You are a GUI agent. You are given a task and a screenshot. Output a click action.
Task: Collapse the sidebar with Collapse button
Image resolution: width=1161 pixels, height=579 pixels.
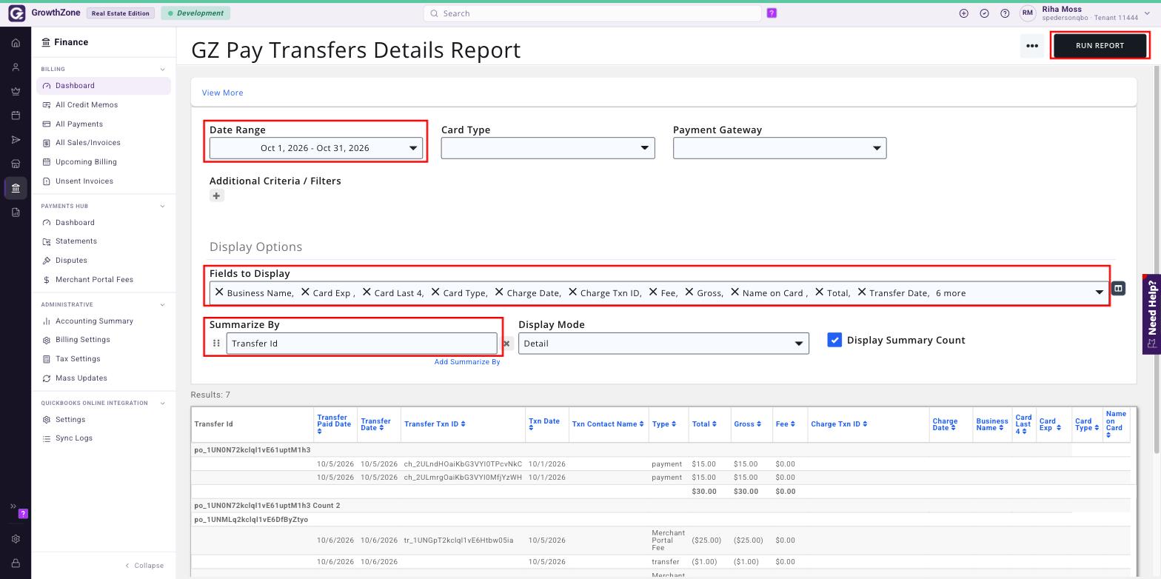coord(144,566)
